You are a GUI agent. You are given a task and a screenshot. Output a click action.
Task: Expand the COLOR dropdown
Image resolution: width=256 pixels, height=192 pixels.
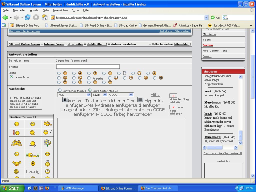[120, 95]
